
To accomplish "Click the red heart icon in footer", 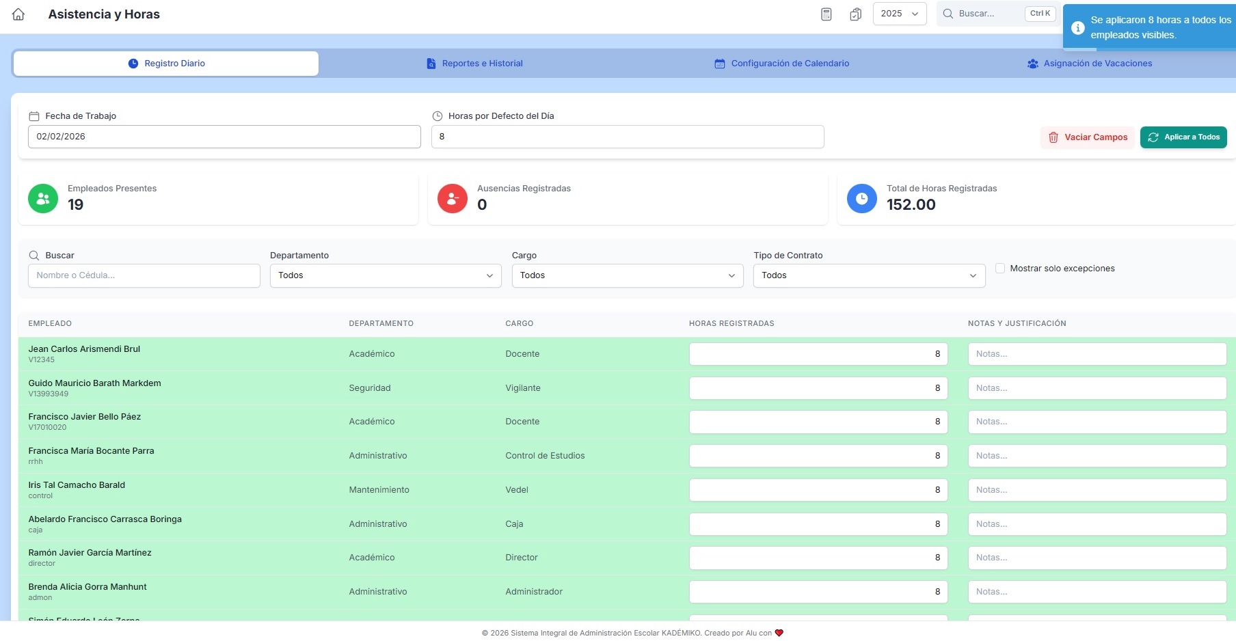I will [x=779, y=633].
